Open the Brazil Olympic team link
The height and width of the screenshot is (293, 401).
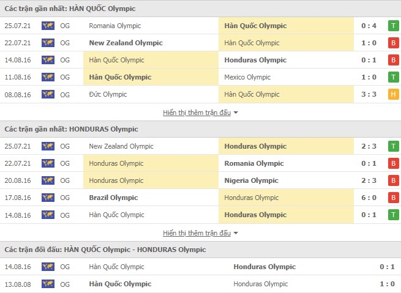(113, 198)
